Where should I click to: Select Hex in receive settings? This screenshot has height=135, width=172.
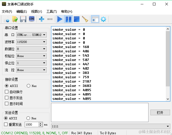click(28, 86)
